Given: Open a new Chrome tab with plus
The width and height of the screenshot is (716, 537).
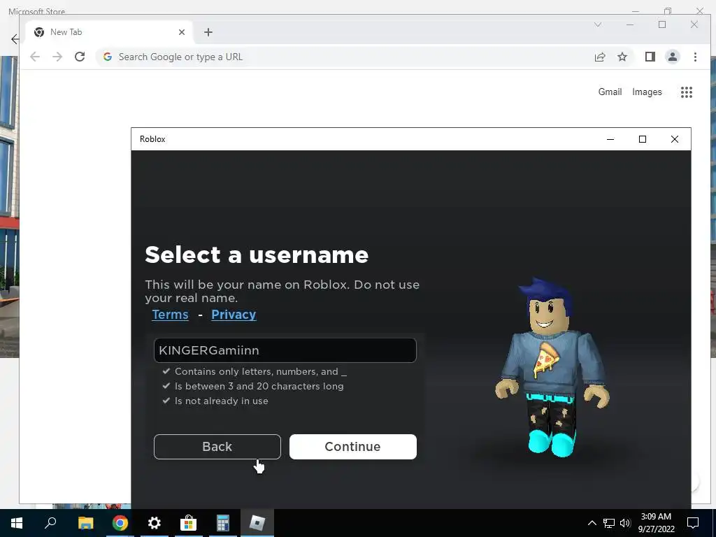Looking at the screenshot, I should [208, 32].
